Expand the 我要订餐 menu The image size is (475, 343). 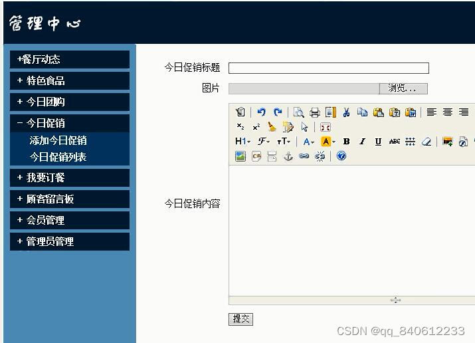tap(70, 177)
